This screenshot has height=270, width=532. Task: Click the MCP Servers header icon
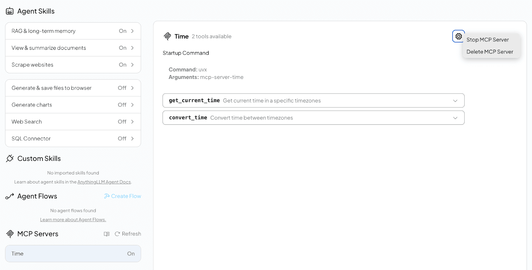click(x=10, y=234)
